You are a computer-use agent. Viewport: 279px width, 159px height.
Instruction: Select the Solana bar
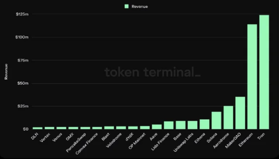216,121
